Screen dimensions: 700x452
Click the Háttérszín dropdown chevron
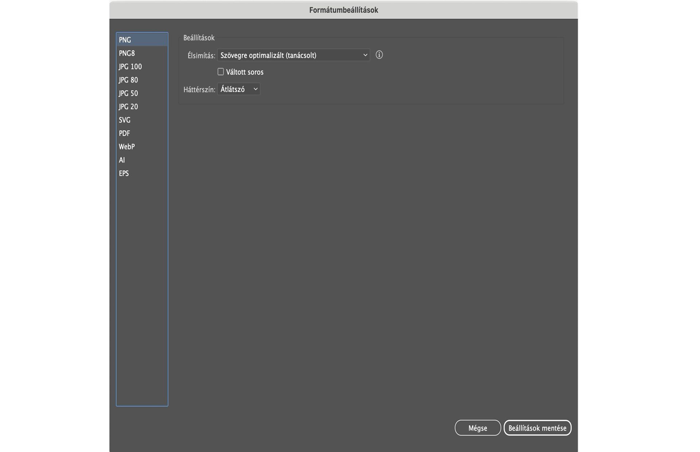pos(255,89)
